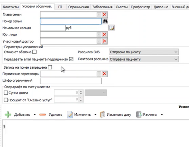Enable the Отказ от обзвона checkbox

(x=34, y=52)
